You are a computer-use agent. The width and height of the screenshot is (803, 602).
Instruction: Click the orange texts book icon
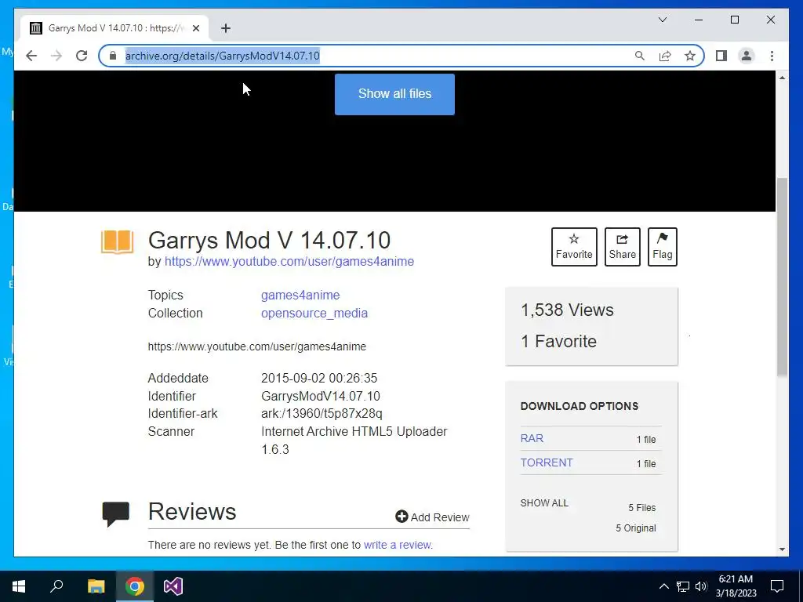tap(118, 241)
